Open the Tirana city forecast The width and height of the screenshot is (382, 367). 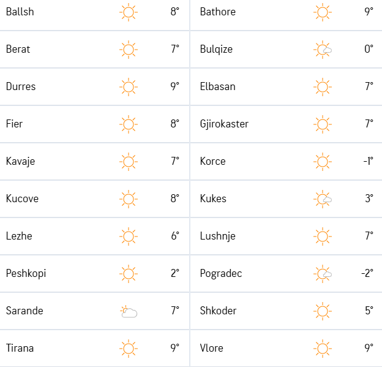point(20,348)
